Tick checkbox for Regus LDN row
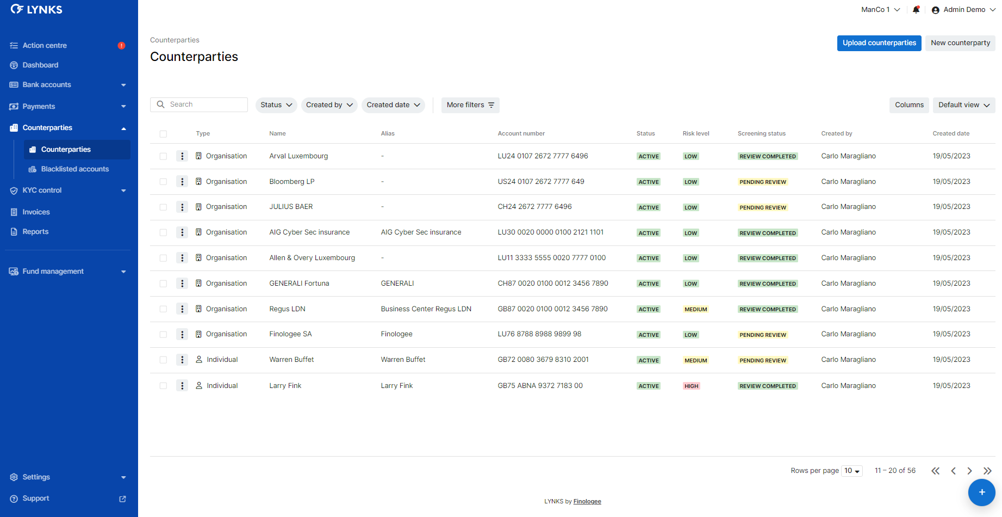 [163, 309]
